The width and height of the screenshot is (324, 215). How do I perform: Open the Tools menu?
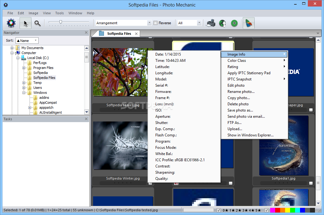[x=59, y=13]
